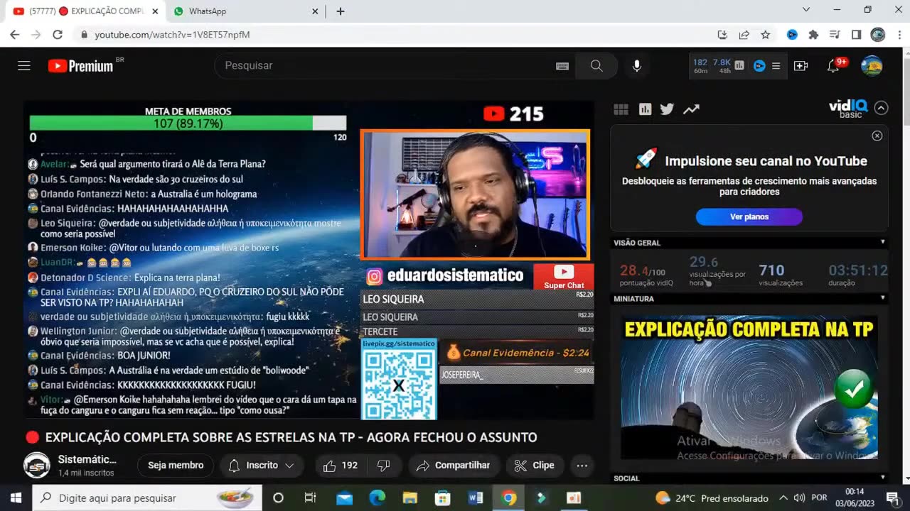Open the YouTube account avatar menu
This screenshot has width=910, height=511.
pos(872,66)
